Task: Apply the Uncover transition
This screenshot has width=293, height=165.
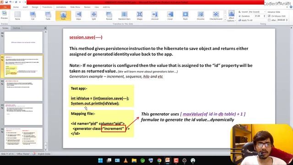Action: coord(155,16)
